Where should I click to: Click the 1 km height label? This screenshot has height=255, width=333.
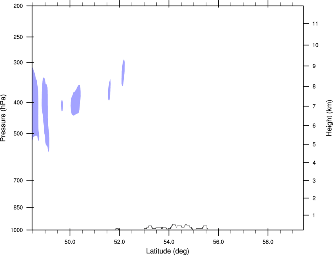click(x=314, y=215)
